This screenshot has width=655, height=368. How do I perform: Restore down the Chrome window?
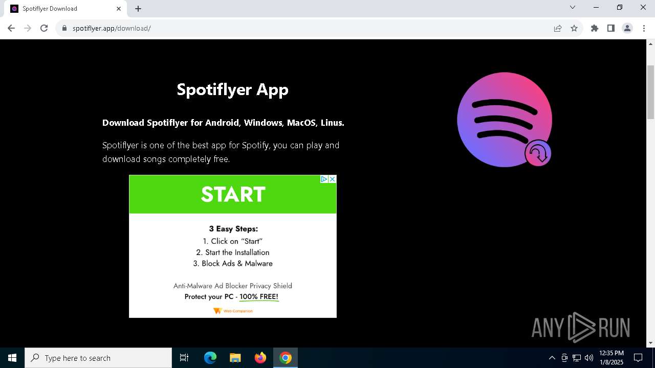tap(620, 7)
